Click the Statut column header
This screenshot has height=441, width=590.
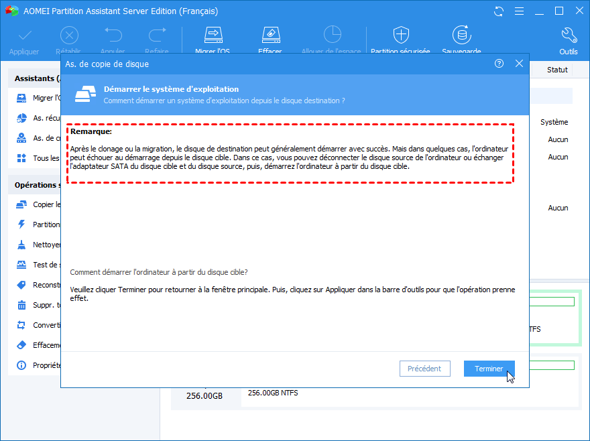tap(557, 70)
